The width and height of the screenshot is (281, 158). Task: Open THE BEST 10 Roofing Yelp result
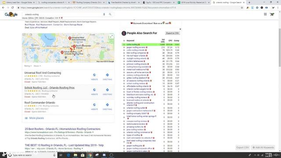[64, 145]
